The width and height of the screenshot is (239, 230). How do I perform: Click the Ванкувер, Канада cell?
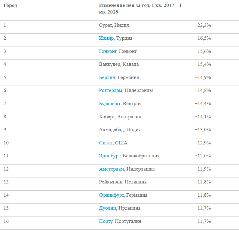(119, 64)
